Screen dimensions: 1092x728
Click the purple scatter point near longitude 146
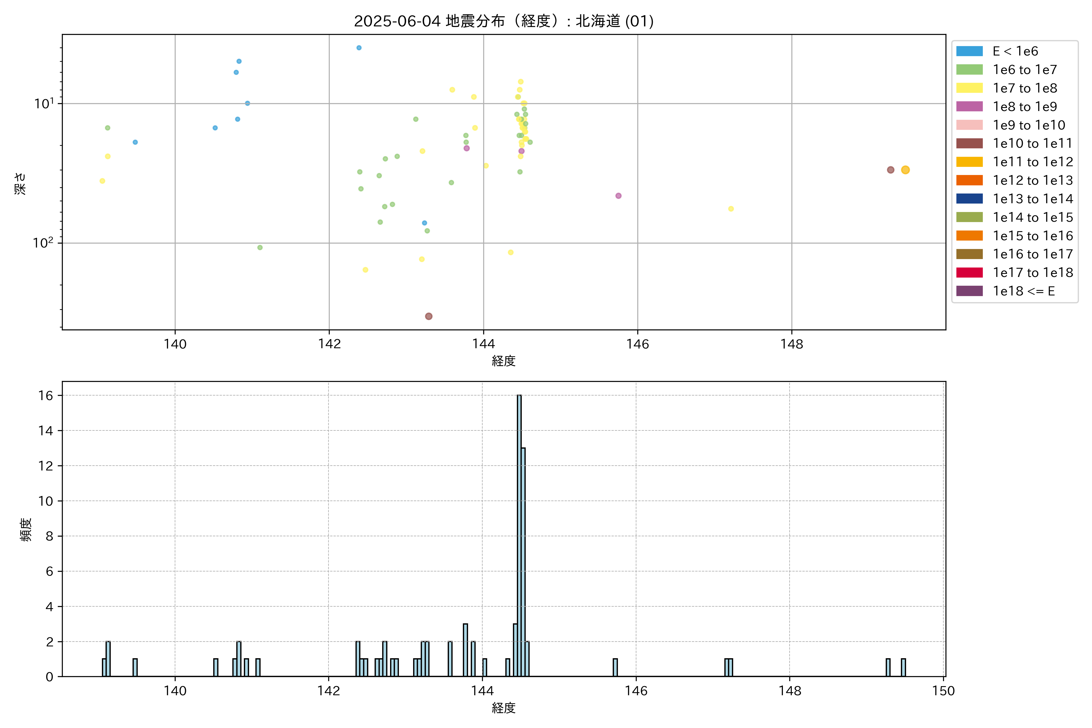[x=618, y=196]
